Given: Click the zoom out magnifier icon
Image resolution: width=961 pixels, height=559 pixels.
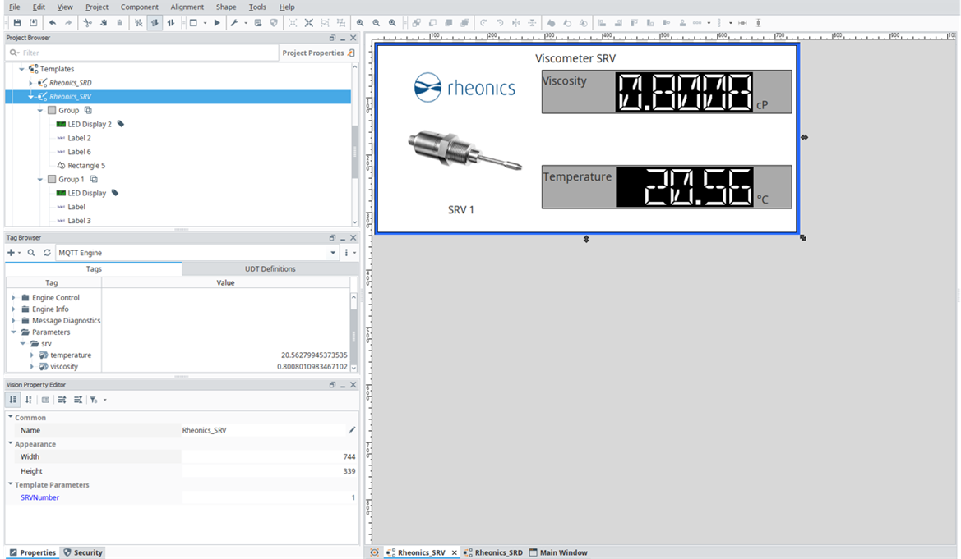Looking at the screenshot, I should (377, 23).
